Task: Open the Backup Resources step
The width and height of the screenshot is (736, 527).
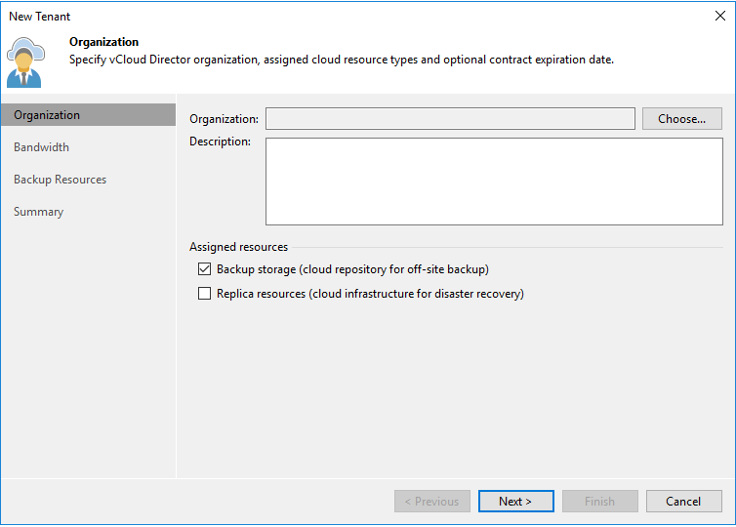Action: (x=61, y=180)
